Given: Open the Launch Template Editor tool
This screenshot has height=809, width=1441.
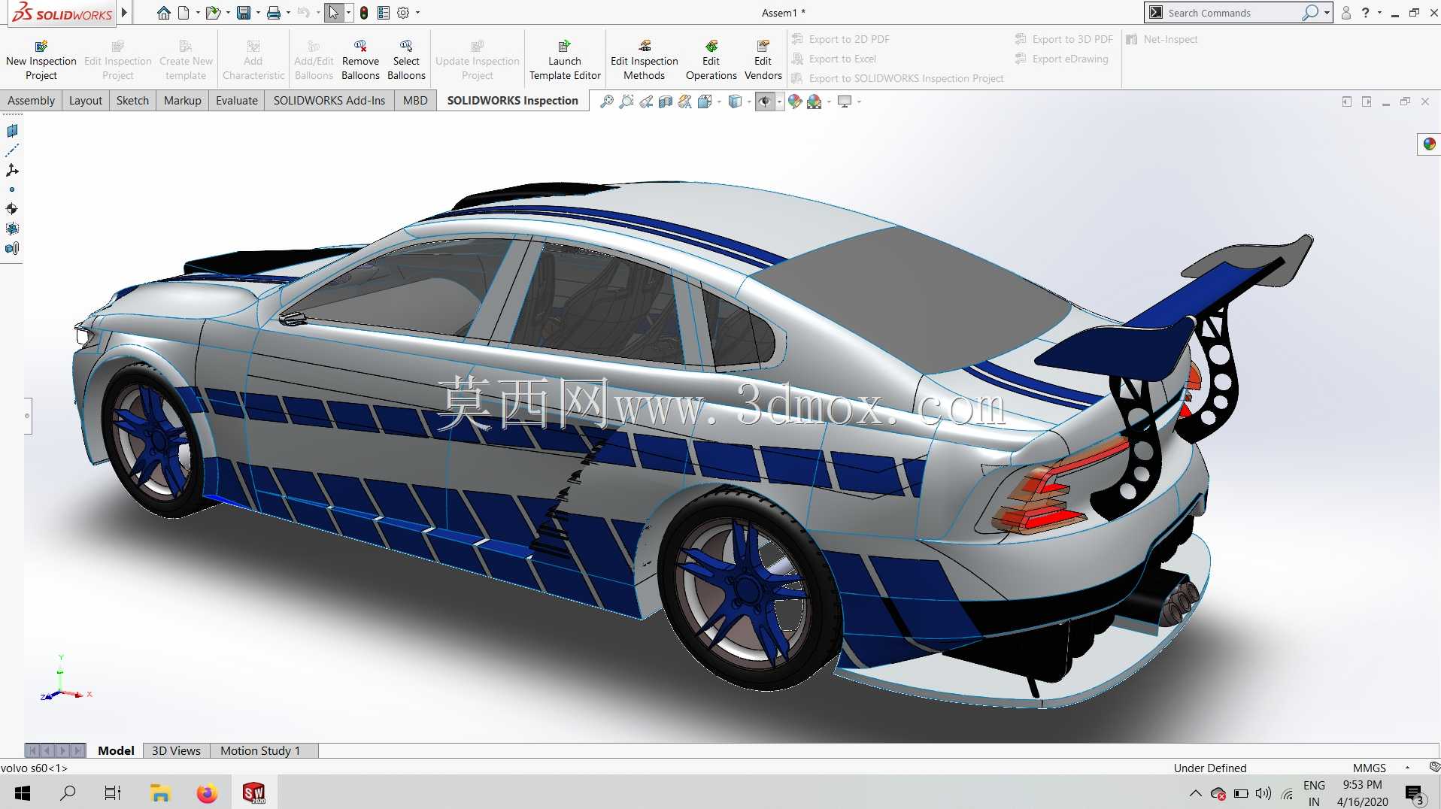Looking at the screenshot, I should (x=565, y=60).
